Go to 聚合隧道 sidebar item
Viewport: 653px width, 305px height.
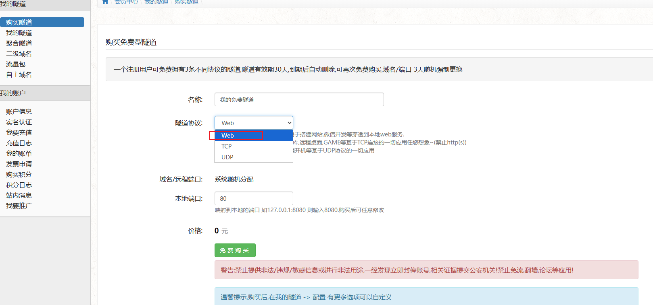click(x=19, y=43)
